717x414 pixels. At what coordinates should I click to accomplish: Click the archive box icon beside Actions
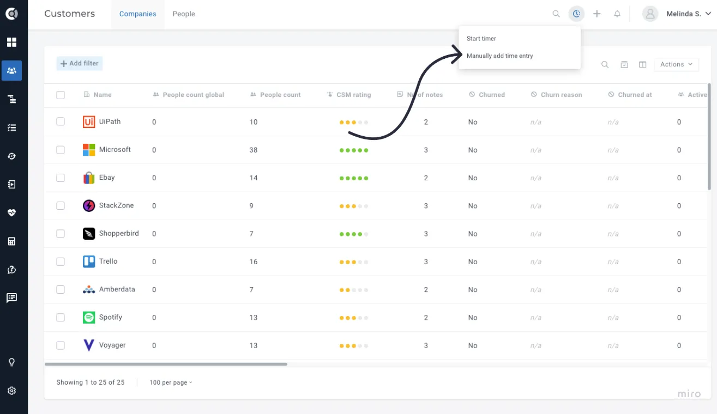[x=624, y=64]
